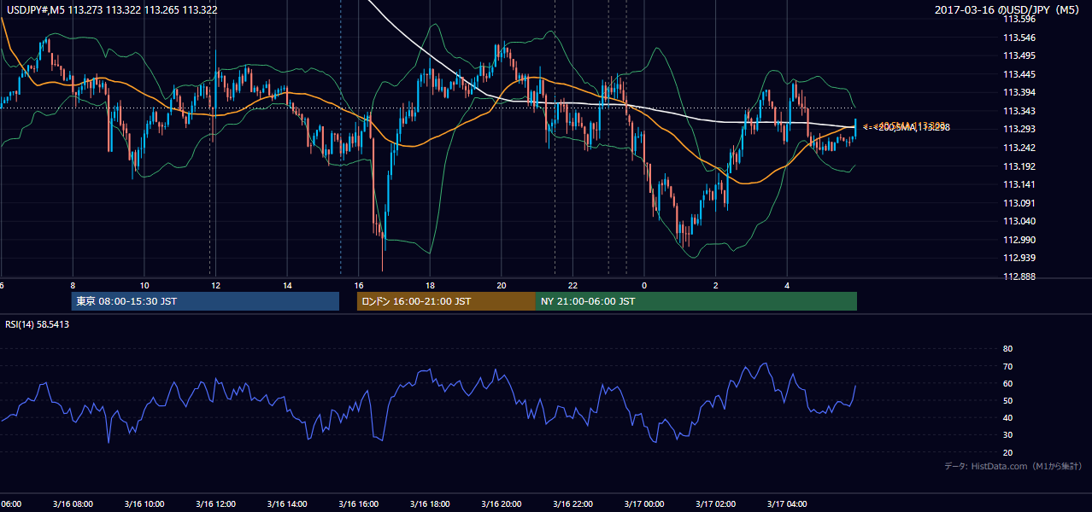This screenshot has height=512, width=1092.
Task: Click price axis value 113.141
Action: click(x=1020, y=184)
